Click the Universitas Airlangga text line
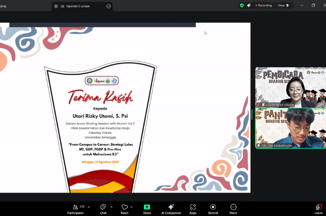Image resolution: width=326 pixels, height=216 pixels. tap(100, 137)
